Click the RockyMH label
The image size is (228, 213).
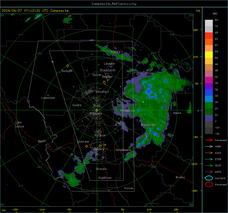coord(67,71)
